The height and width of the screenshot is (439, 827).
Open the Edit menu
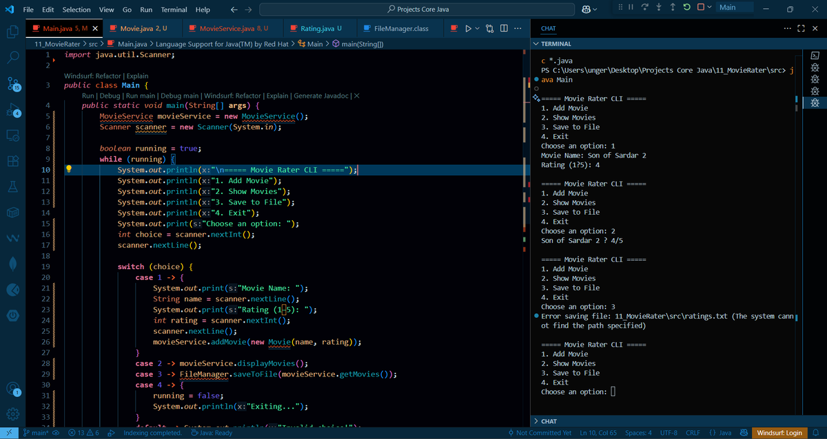48,10
